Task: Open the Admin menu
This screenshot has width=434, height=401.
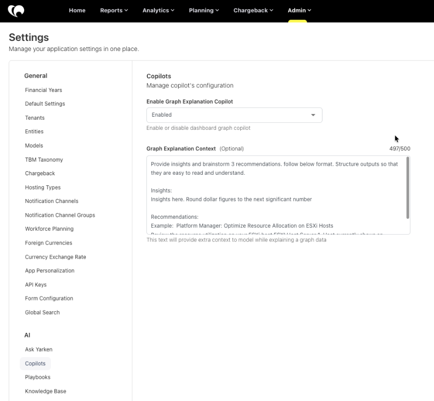Action: [299, 11]
